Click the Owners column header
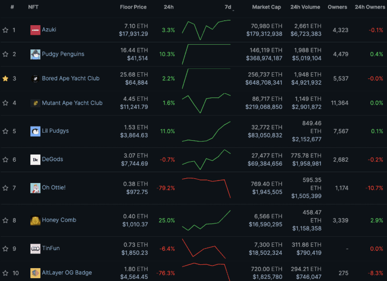Image resolution: width=387 pixels, height=281 pixels. point(337,7)
